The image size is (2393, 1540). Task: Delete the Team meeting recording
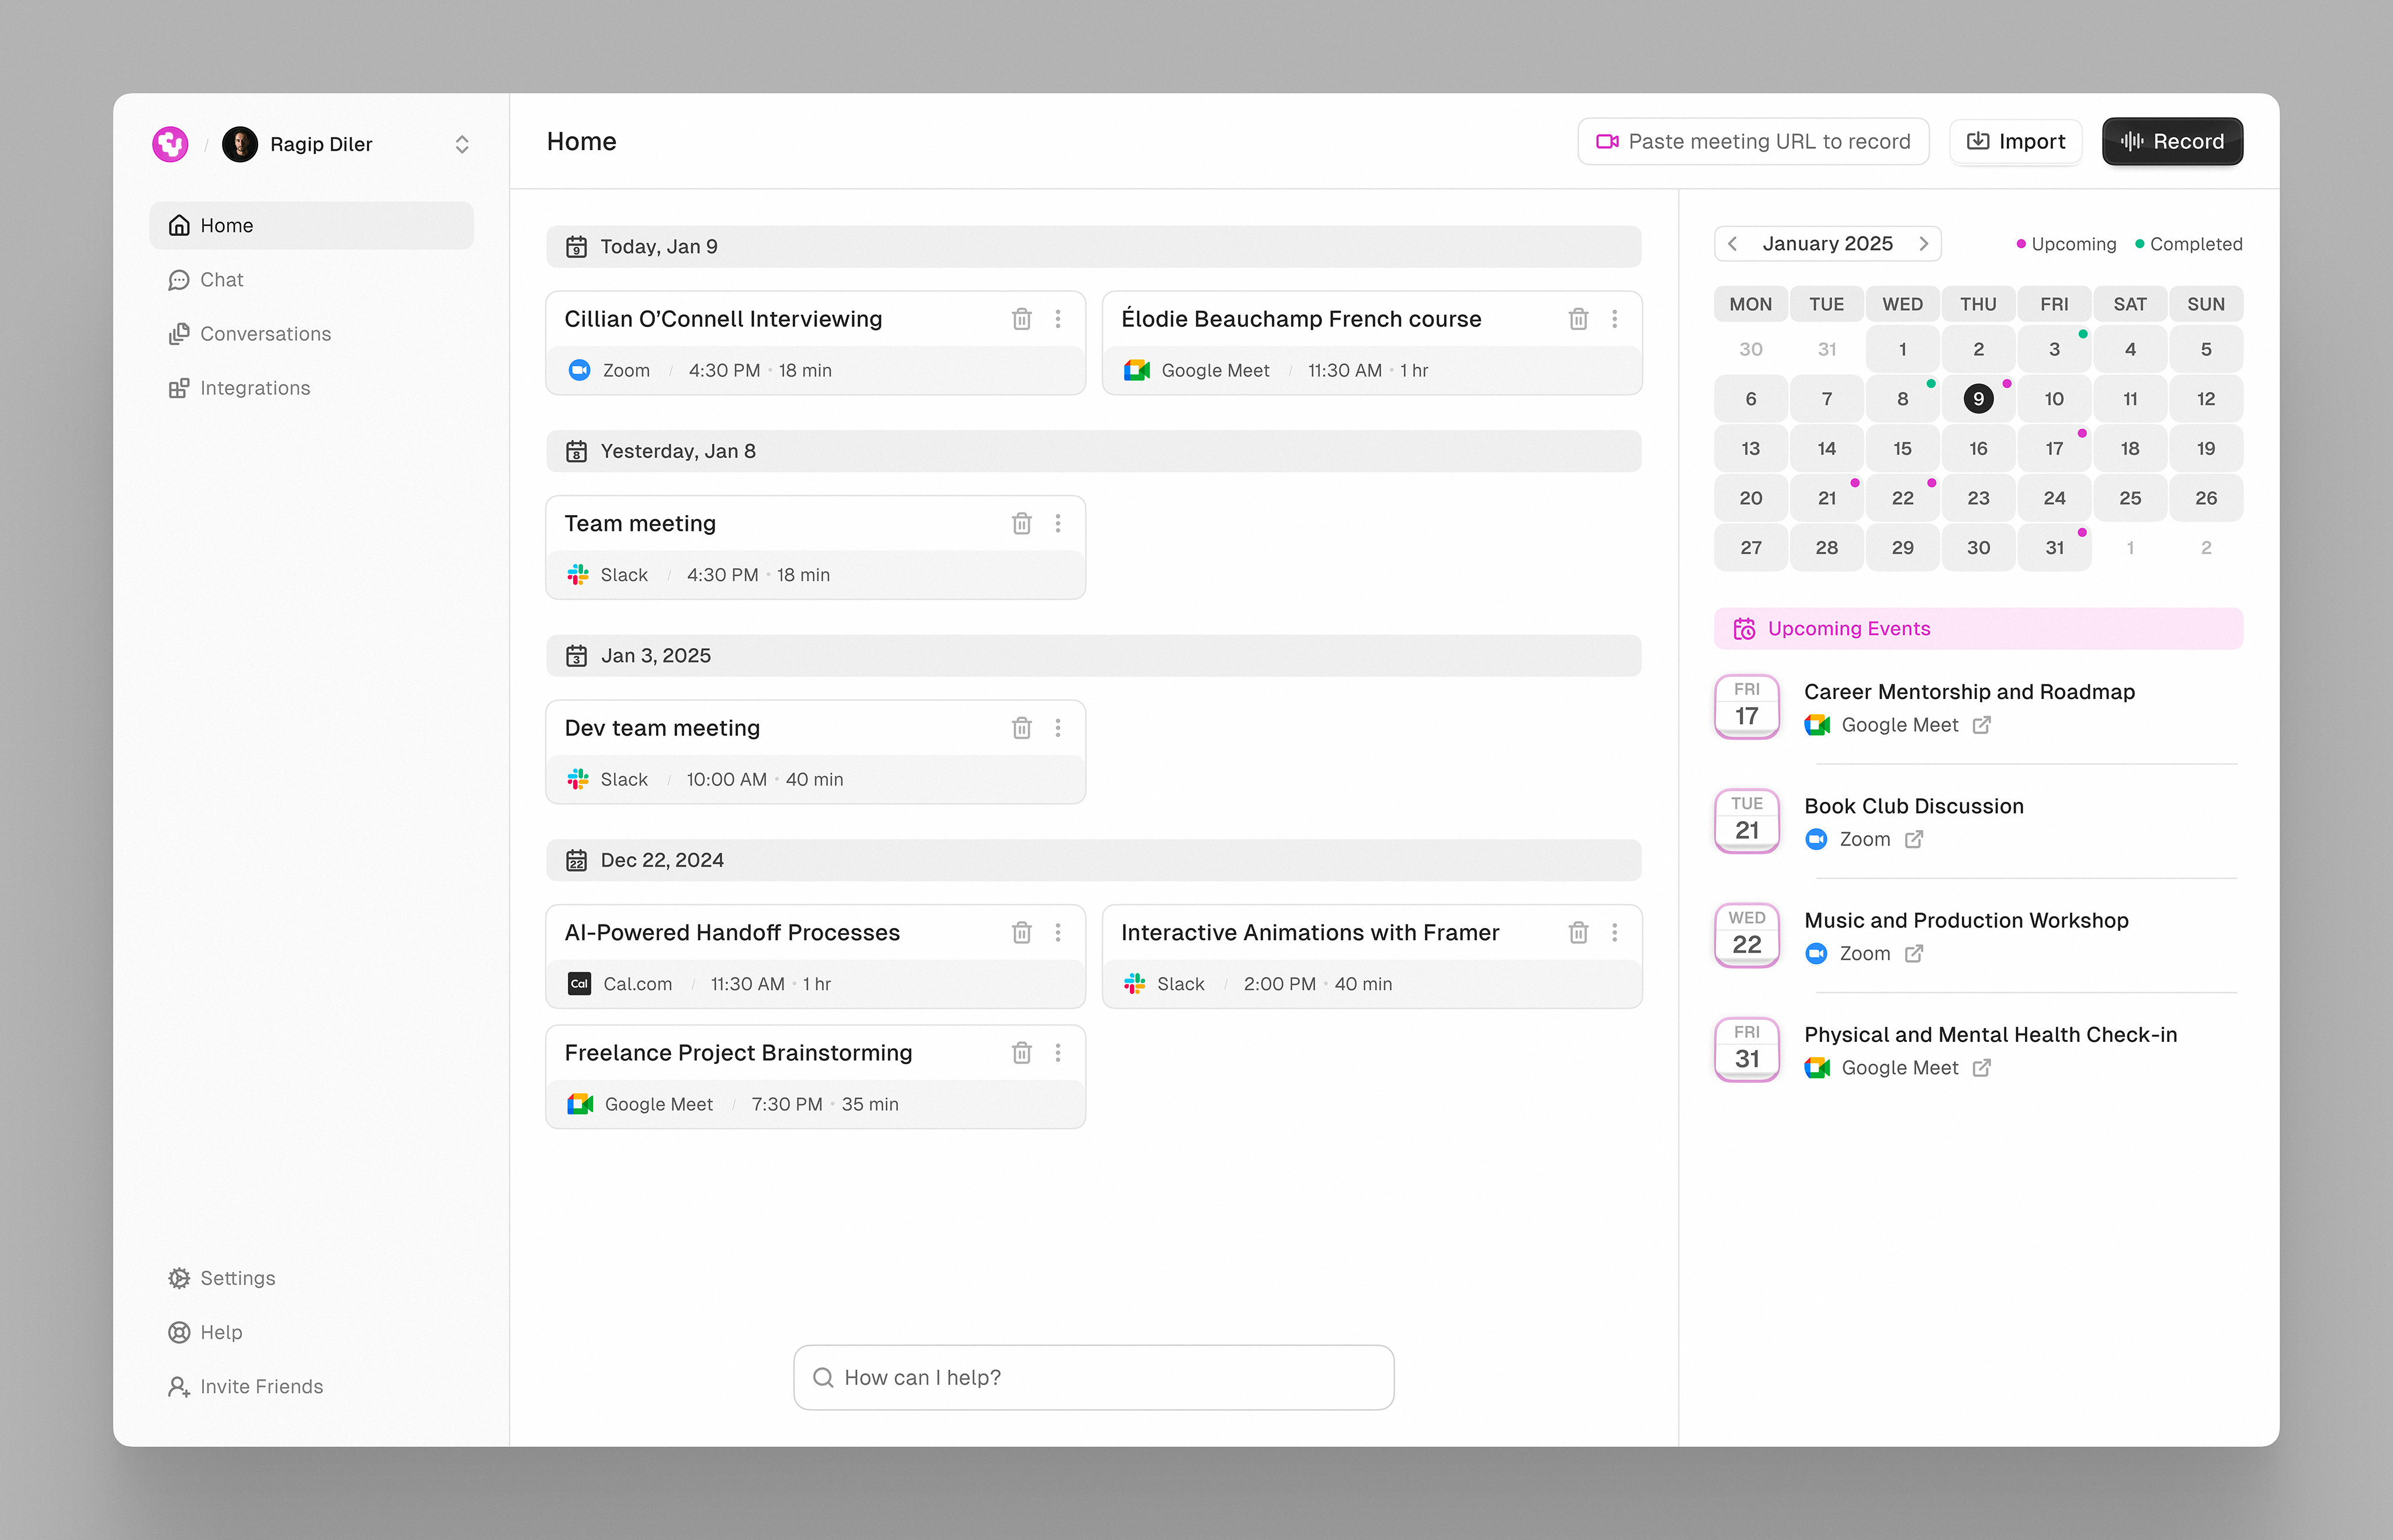[x=1021, y=523]
